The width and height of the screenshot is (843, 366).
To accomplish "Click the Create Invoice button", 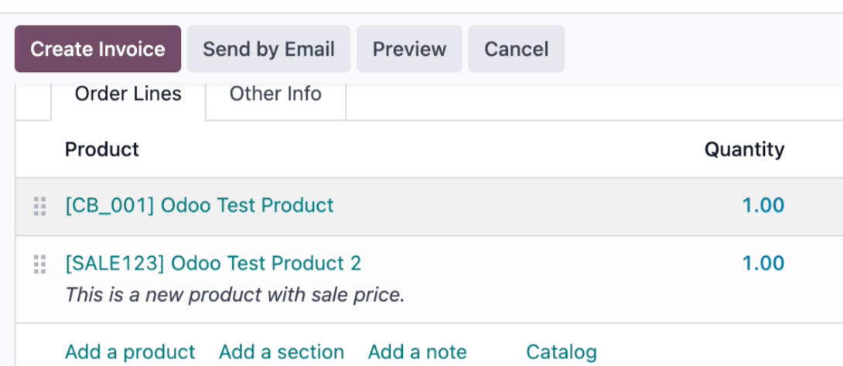I will point(97,50).
